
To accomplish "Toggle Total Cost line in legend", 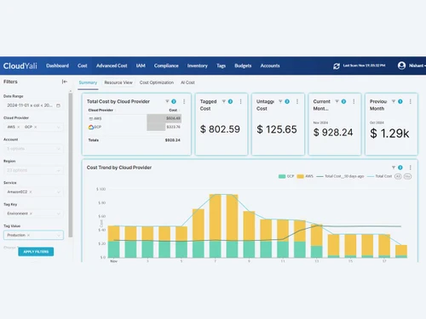I will 379,176.
